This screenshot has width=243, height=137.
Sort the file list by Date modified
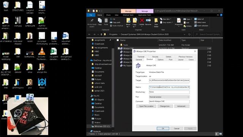pyautogui.click(x=165, y=40)
